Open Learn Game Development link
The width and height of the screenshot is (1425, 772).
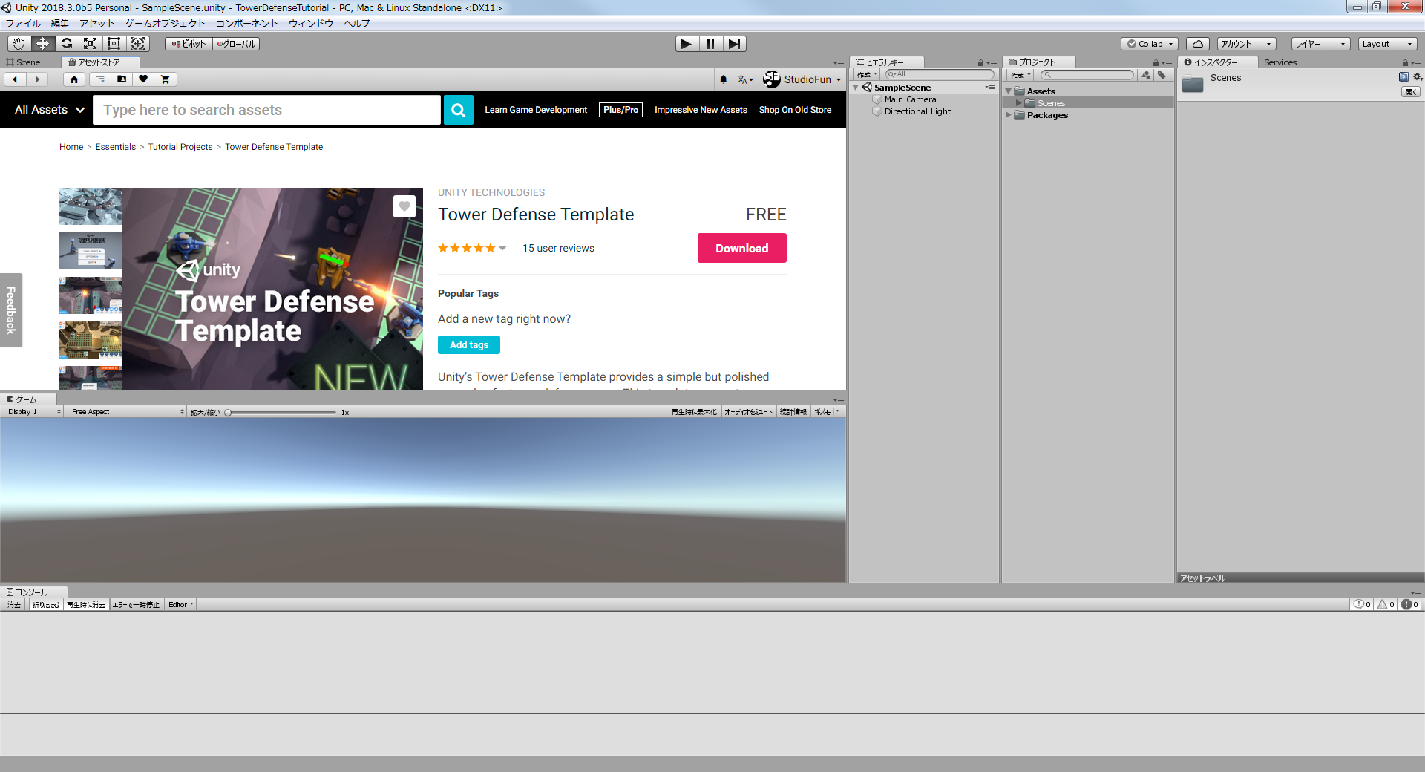pyautogui.click(x=536, y=110)
